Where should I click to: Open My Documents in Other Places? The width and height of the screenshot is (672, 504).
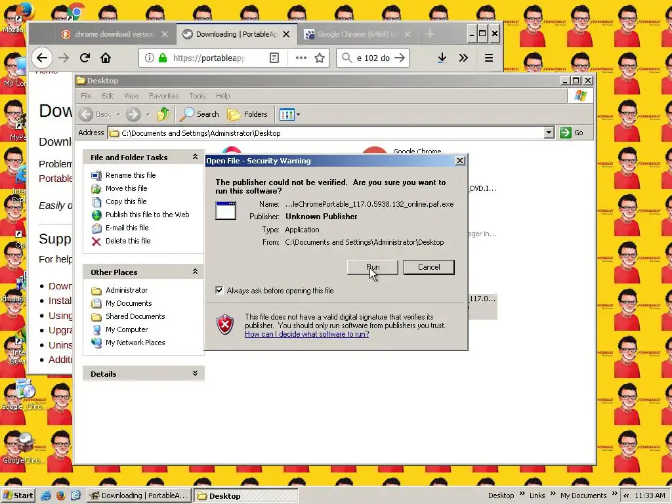129,303
